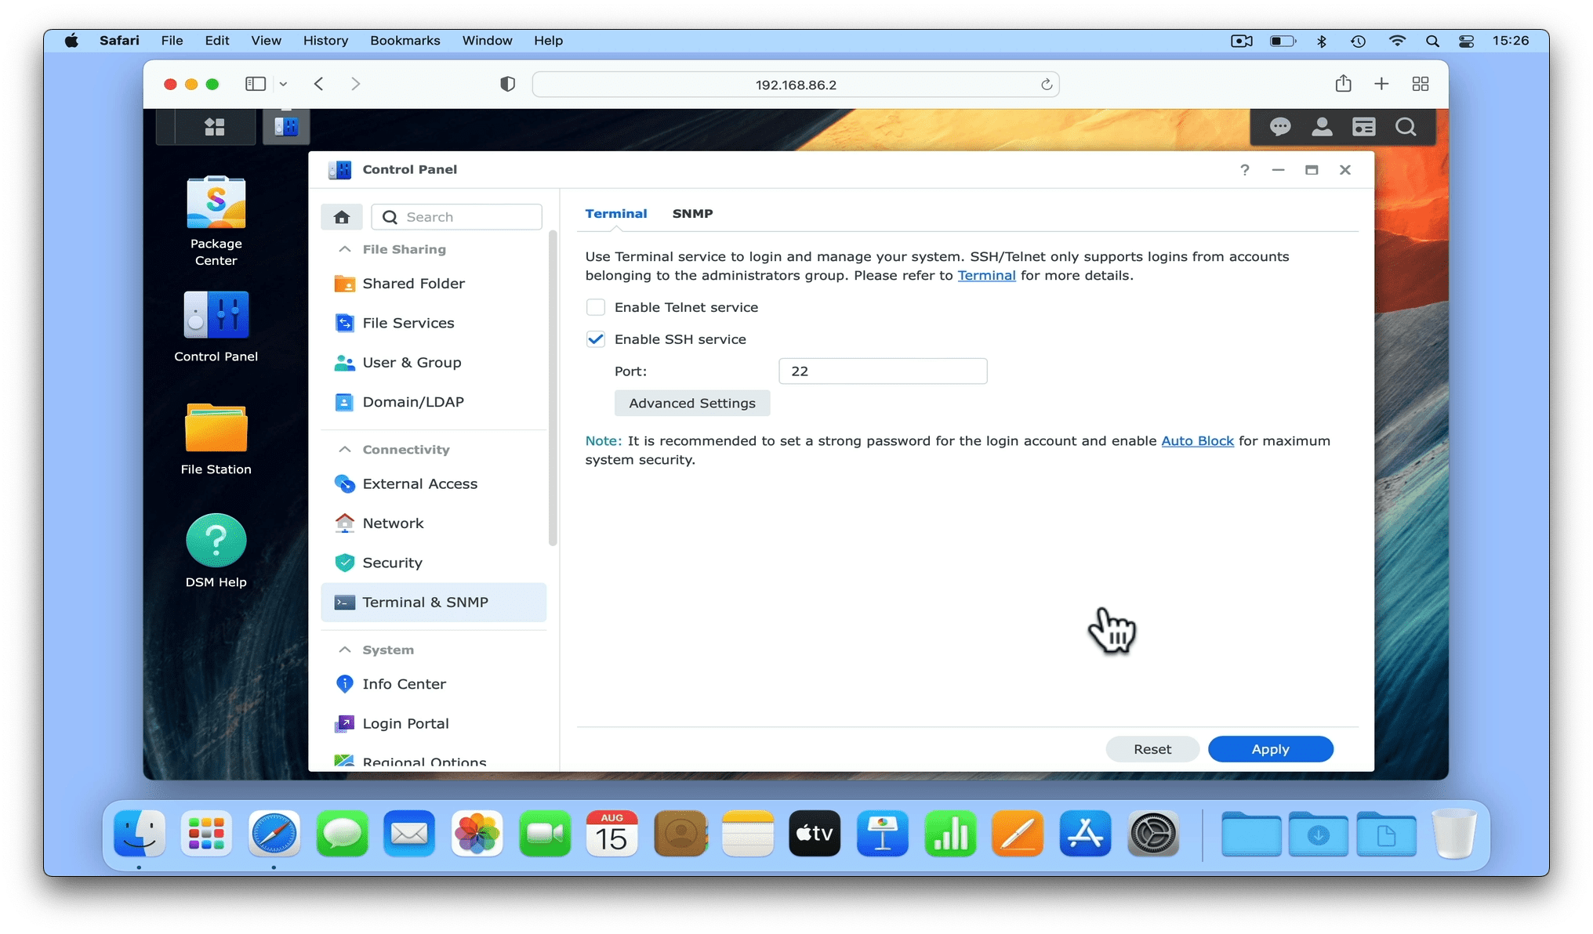Select Control Panel taskbar icon in DSM

click(x=286, y=126)
